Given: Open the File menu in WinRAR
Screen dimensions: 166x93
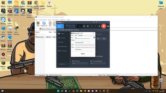Looking at the screenshot, I should coord(36,20).
